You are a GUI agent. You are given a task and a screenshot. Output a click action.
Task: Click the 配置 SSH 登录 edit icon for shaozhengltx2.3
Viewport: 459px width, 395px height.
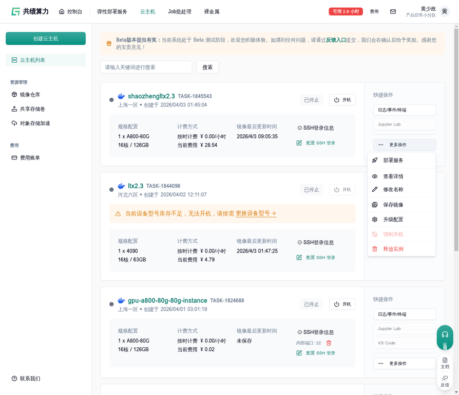299,143
